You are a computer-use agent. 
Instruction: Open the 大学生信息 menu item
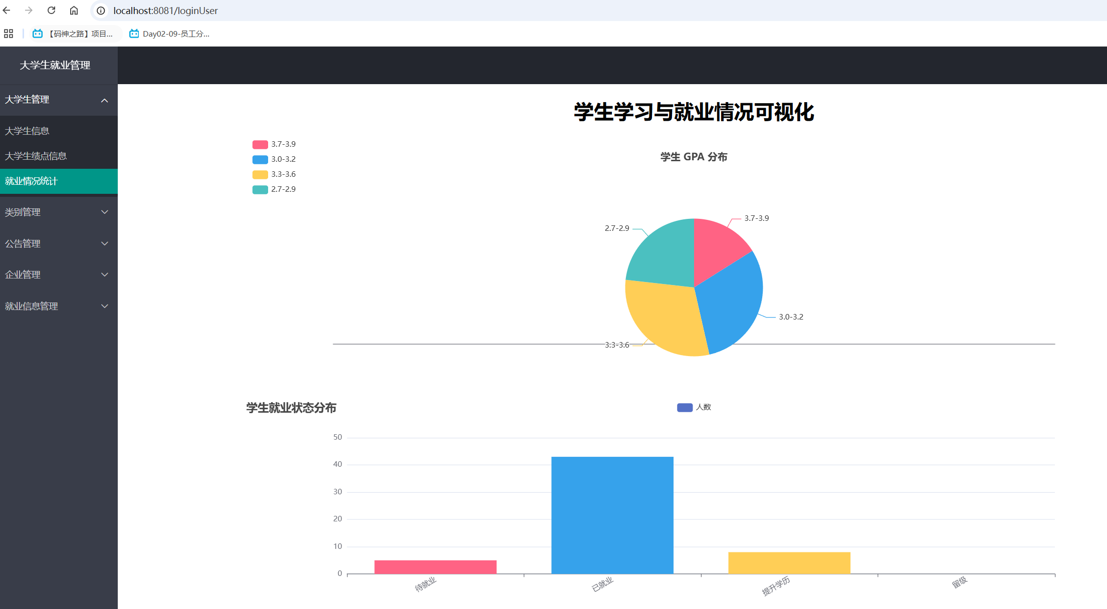[27, 131]
